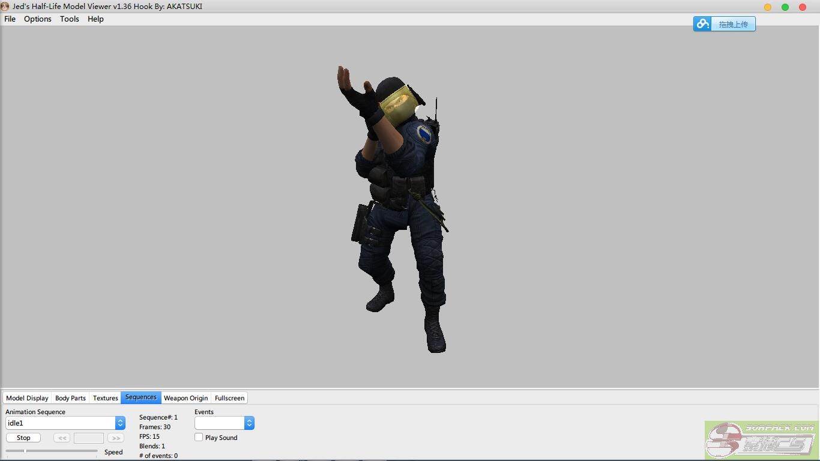Select the Weapon Origin tab
Screen dimensions: 820x461
pyautogui.click(x=185, y=398)
